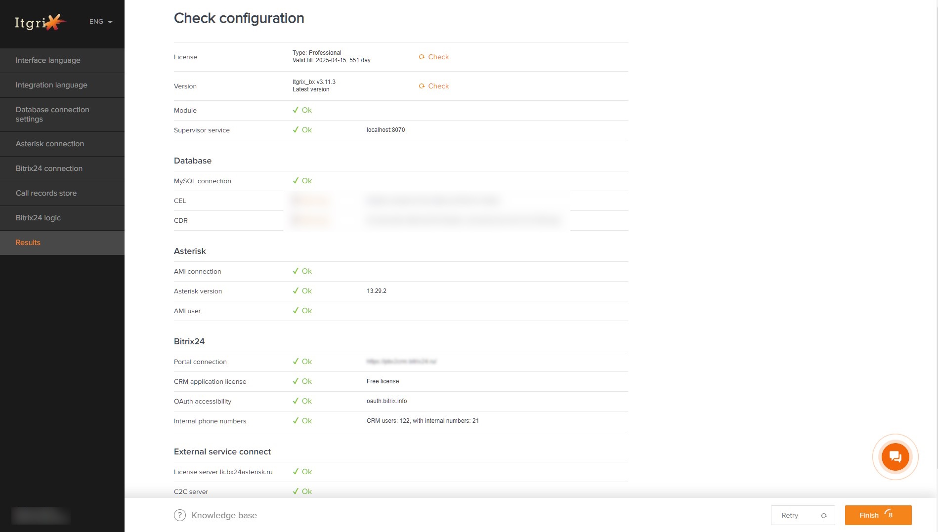Screen dimensions: 938x532
Task: Click the Supervisor service row label
Action: (202, 130)
